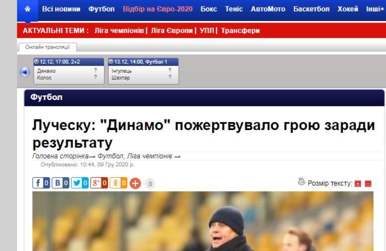Share article on Facebook
The height and width of the screenshot is (251, 386).
pyautogui.click(x=41, y=183)
